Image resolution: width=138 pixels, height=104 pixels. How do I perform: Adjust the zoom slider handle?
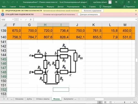tap(124, 102)
